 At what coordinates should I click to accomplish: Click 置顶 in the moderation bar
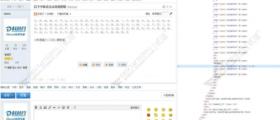click(x=21, y=87)
